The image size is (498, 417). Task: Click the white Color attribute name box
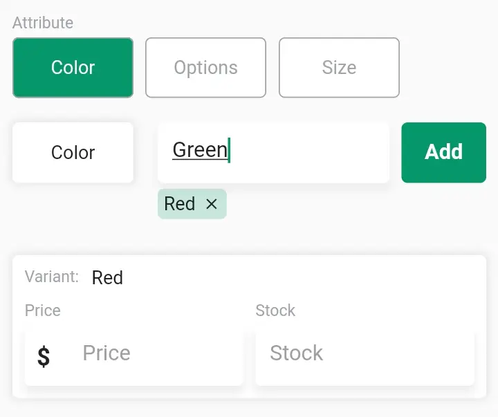point(73,152)
